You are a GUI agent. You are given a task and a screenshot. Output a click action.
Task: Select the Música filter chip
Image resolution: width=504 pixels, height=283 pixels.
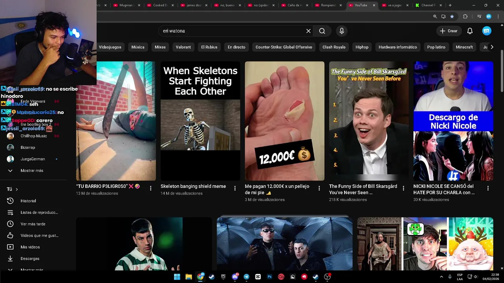pos(138,47)
